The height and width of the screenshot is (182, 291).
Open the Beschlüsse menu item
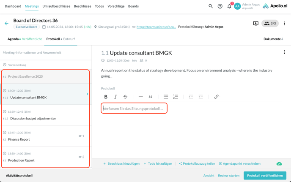[82, 6]
